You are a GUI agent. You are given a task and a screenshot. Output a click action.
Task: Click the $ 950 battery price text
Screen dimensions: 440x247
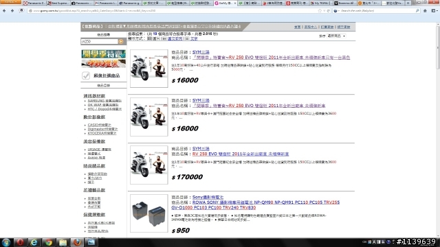(181, 231)
